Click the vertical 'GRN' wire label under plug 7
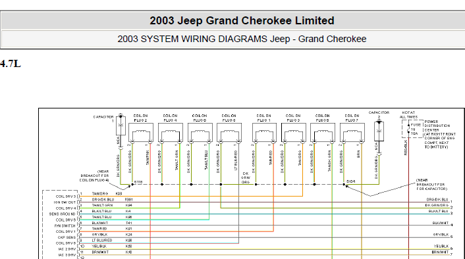The image size is (465, 259). click(358, 154)
